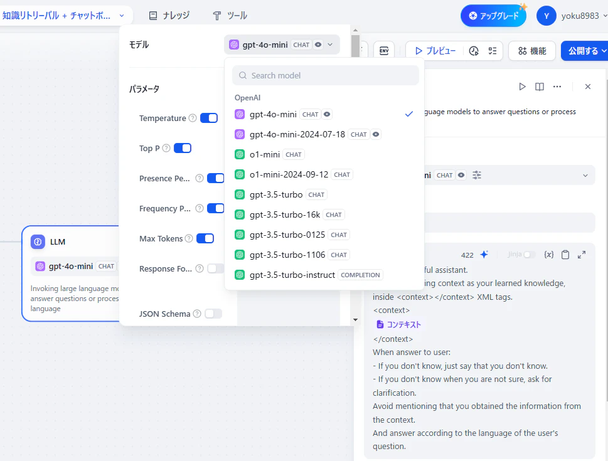Select gpt-3.5-turbo-16k model
The width and height of the screenshot is (608, 461).
[324, 215]
